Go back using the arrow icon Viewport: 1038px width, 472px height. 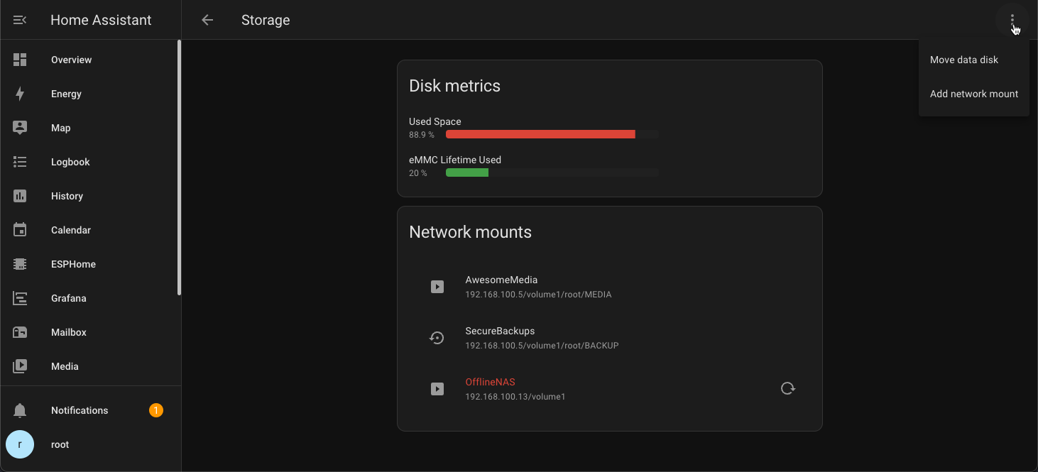(x=207, y=20)
